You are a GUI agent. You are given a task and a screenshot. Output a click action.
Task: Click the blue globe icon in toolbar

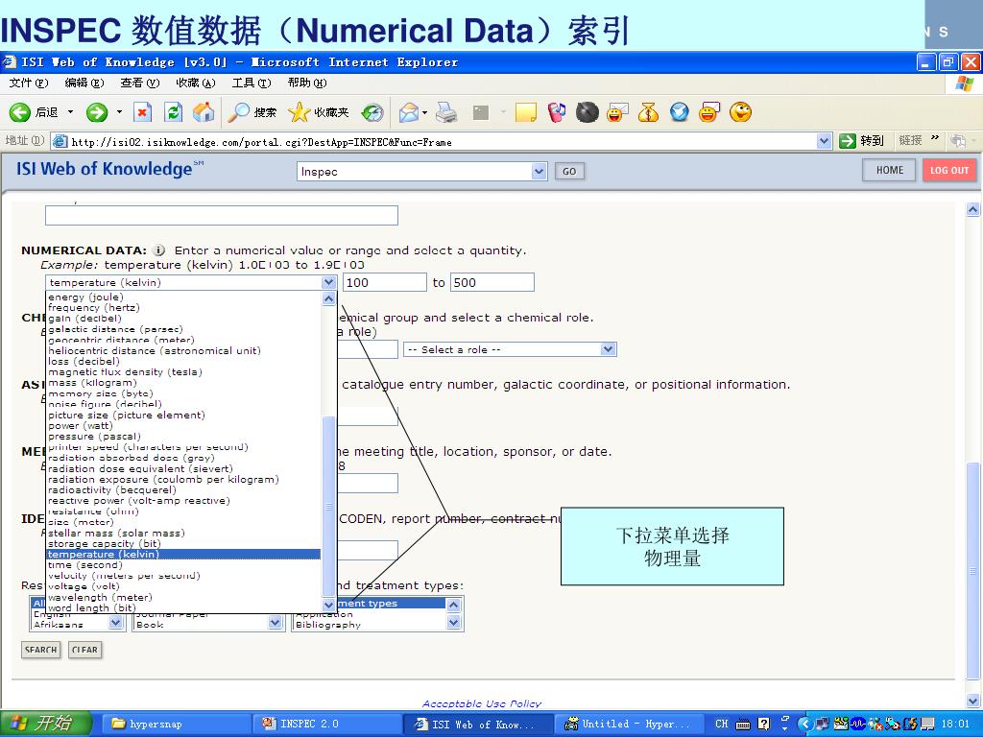coord(679,113)
